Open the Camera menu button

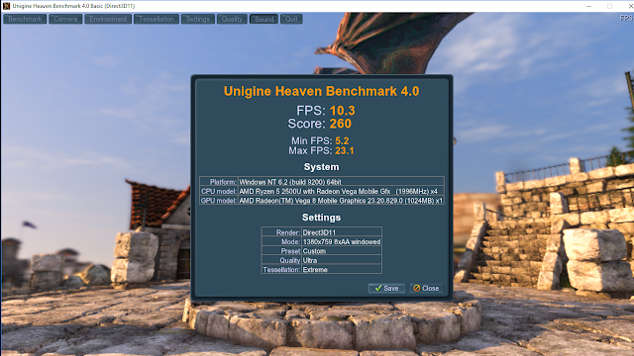click(65, 19)
